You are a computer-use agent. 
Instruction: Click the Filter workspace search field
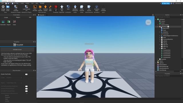click(168, 17)
